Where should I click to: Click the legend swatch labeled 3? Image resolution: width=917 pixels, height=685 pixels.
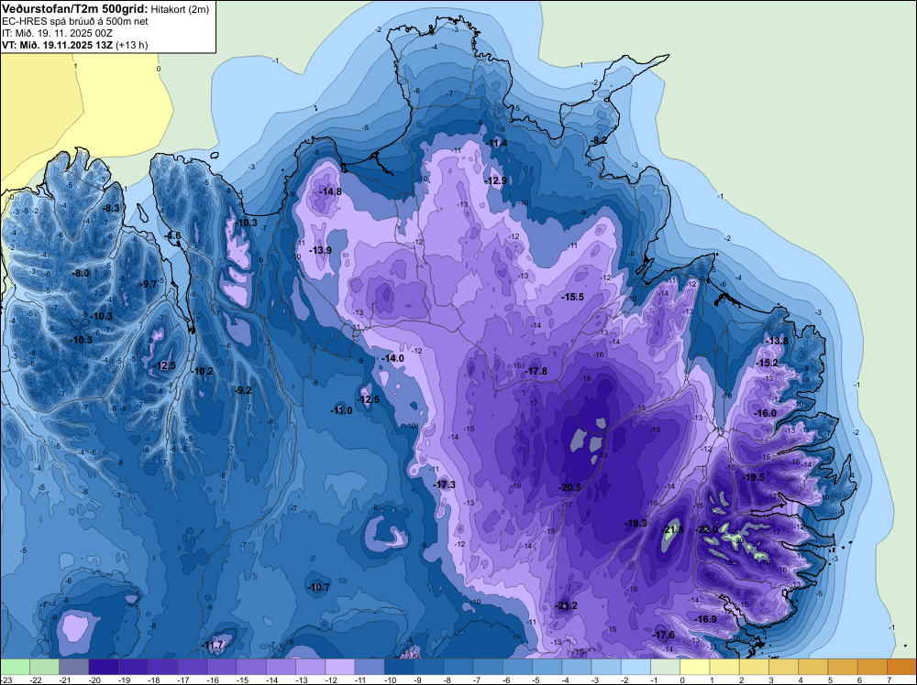[x=784, y=667]
